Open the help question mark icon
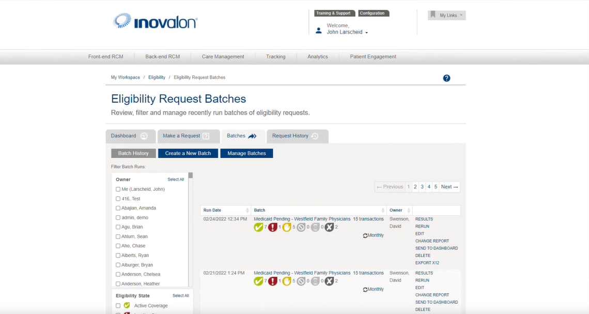 pos(446,78)
